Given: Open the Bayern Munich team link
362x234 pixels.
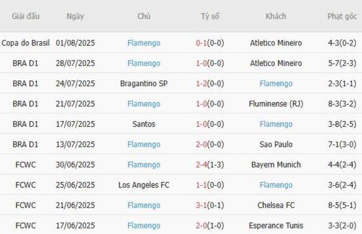Looking at the screenshot, I should point(276,165).
